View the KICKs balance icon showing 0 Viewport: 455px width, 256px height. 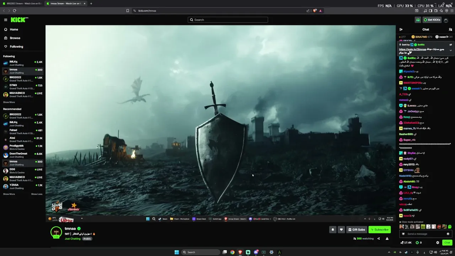(418, 242)
